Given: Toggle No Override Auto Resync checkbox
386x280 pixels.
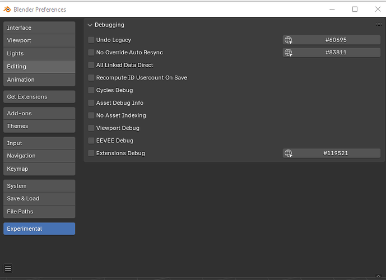Looking at the screenshot, I should [91, 53].
